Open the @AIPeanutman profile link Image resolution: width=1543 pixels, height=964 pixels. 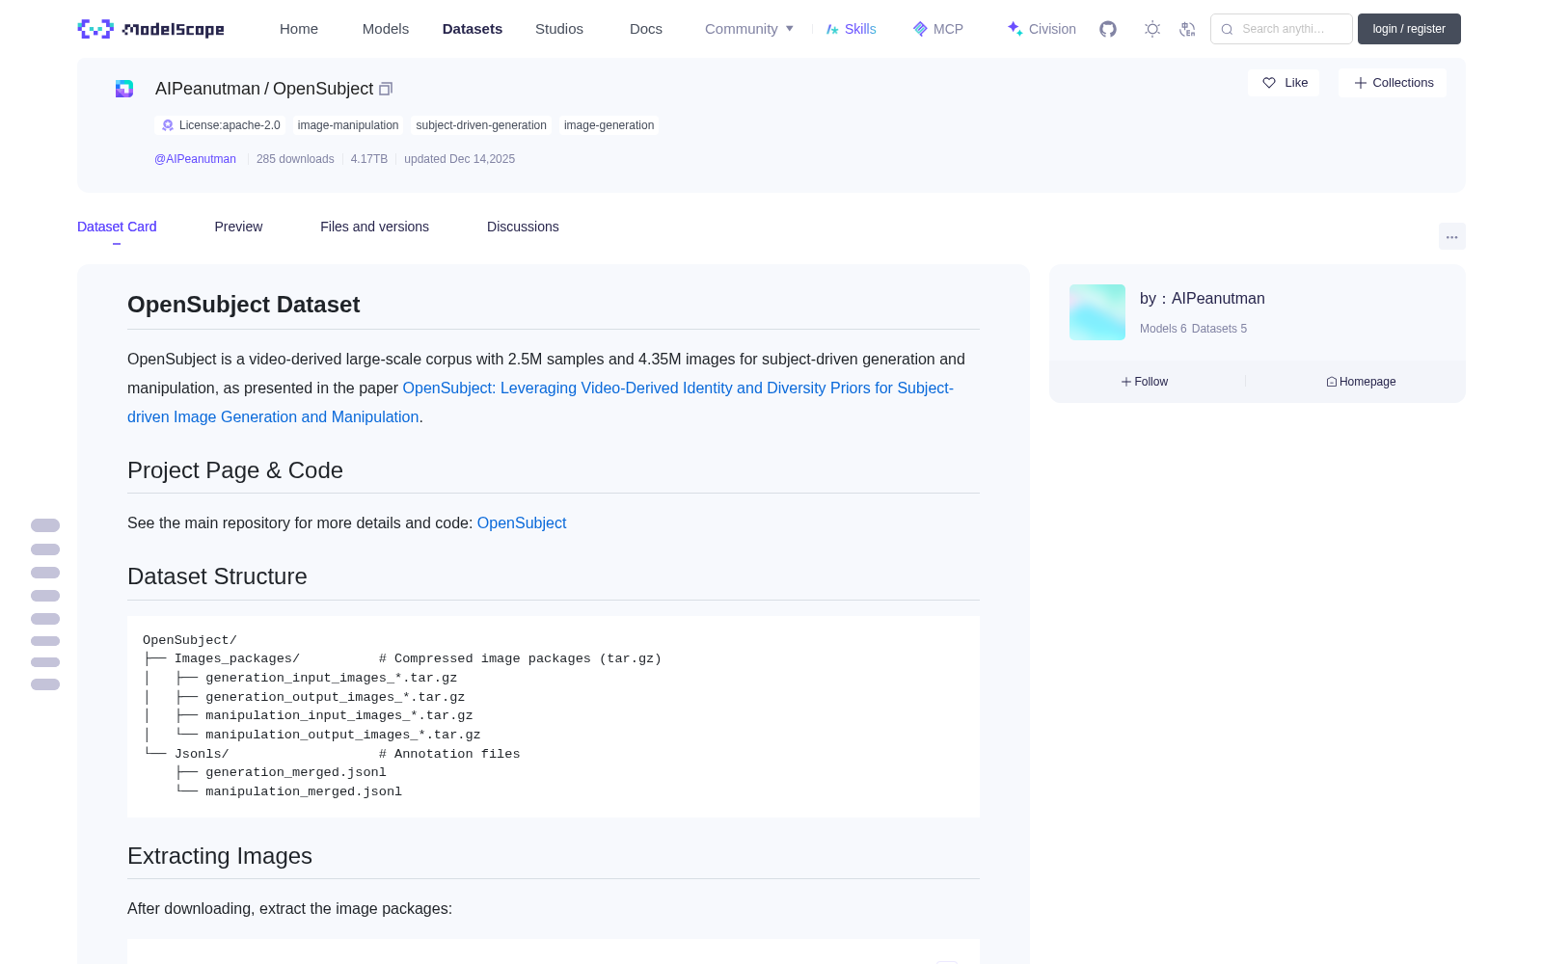tap(195, 159)
